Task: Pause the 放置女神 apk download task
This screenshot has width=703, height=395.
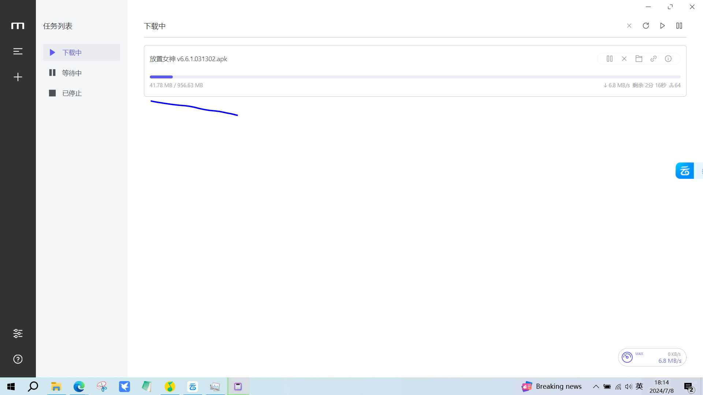Action: [x=610, y=59]
